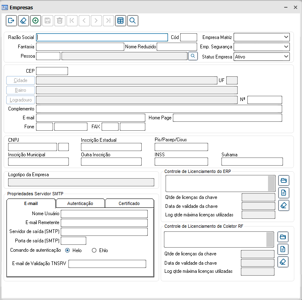Add a new record with the green plus icon
Screen dimensions: 302x300
[36, 21]
